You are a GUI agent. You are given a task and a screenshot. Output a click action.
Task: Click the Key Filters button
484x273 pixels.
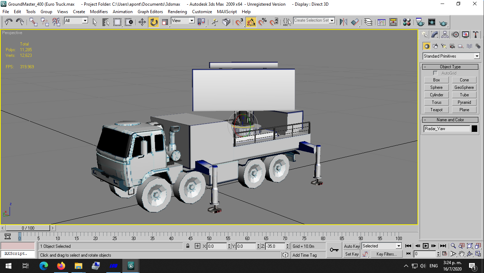pos(387,254)
